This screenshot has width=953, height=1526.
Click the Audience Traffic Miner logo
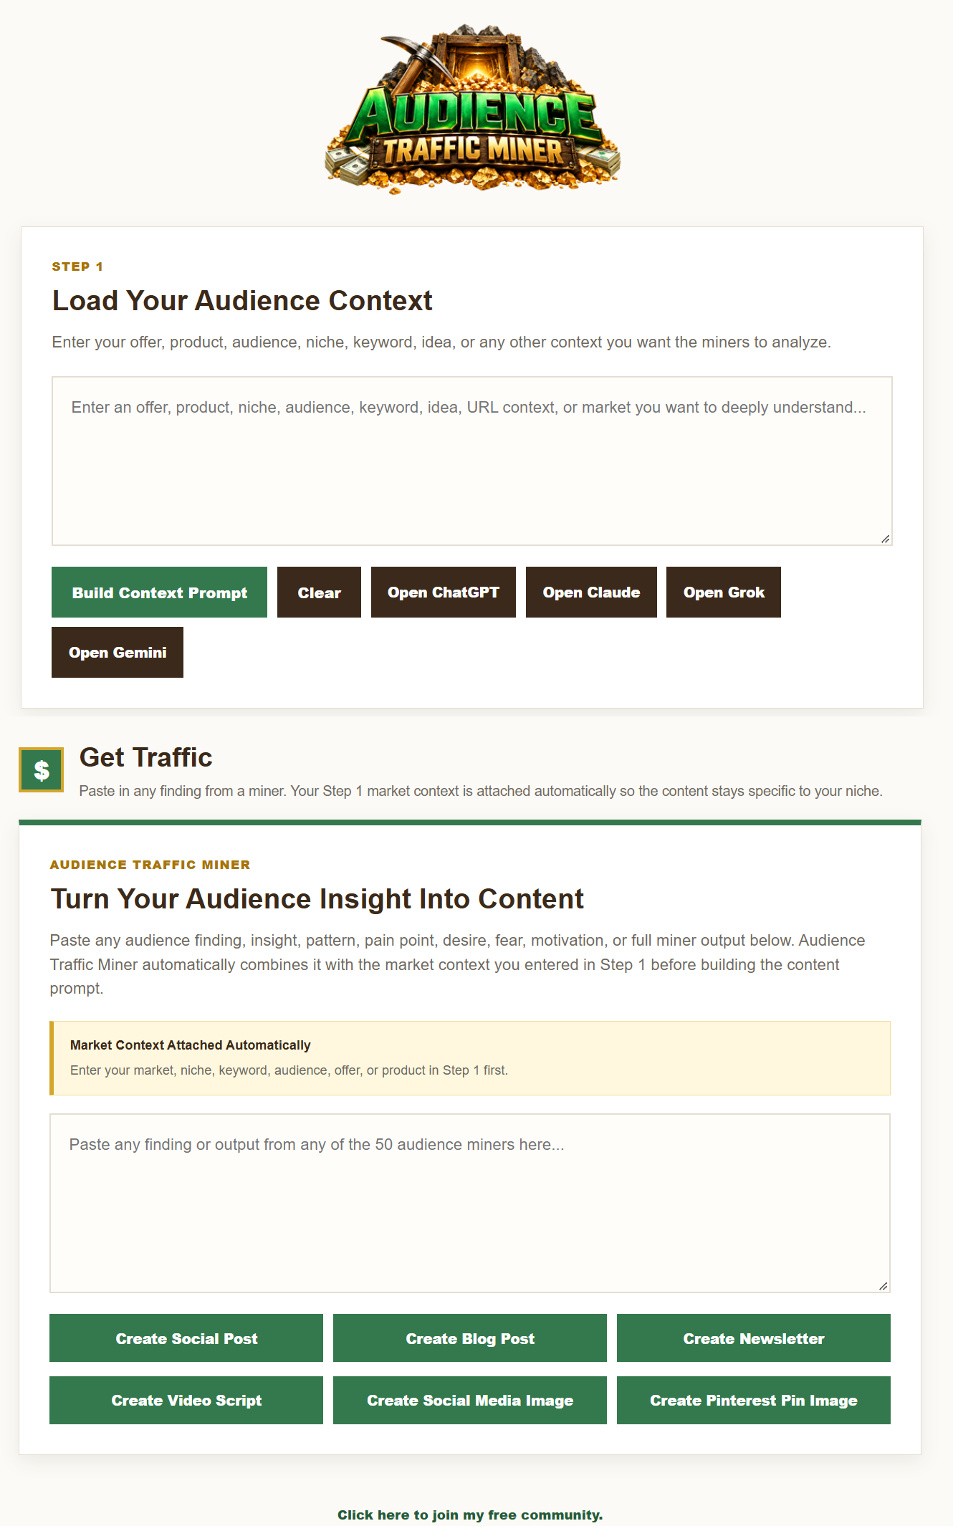tap(473, 110)
